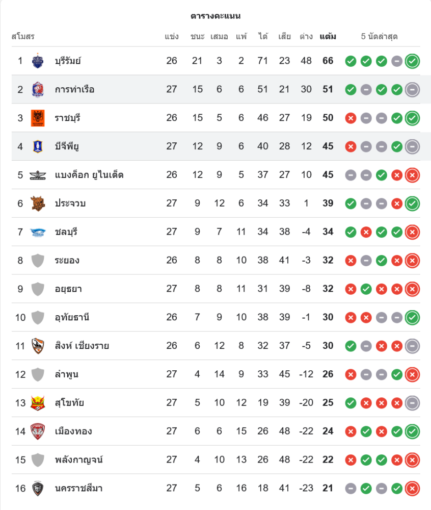Click the ชลบุรี shark logo
Image resolution: width=431 pixels, height=510 pixels.
tap(38, 232)
